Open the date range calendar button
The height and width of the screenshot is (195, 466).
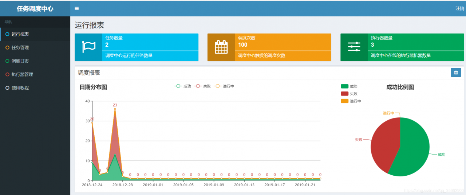click(456, 73)
